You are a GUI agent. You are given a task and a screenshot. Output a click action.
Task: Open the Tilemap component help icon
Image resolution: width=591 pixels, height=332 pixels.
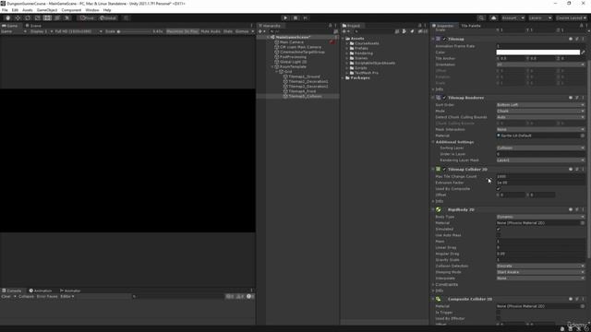coord(571,39)
